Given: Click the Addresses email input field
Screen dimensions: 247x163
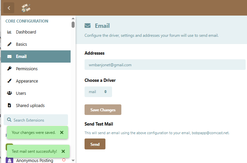Looking at the screenshot, I should [x=165, y=65].
